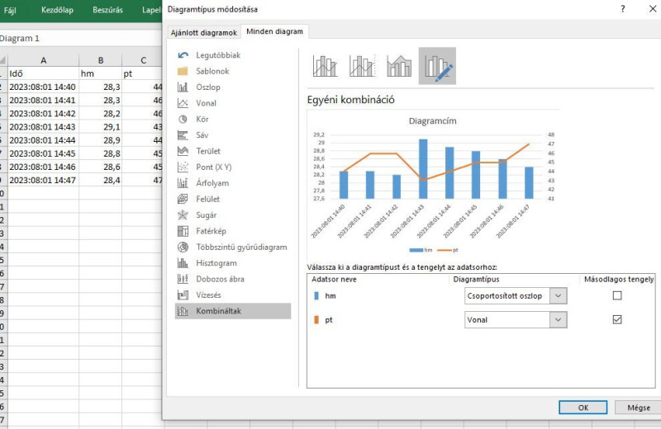
Task: Choose the Árfolyam chart type
Action: pyautogui.click(x=233, y=183)
